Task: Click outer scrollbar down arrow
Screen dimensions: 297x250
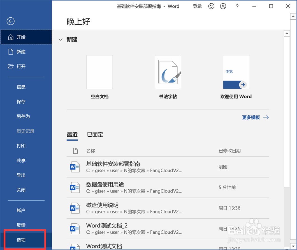Action: [x=293, y=246]
